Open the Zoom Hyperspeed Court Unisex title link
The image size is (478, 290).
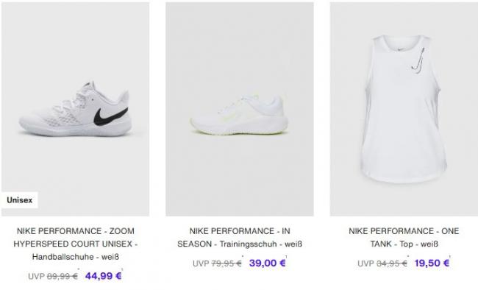pyautogui.click(x=75, y=244)
